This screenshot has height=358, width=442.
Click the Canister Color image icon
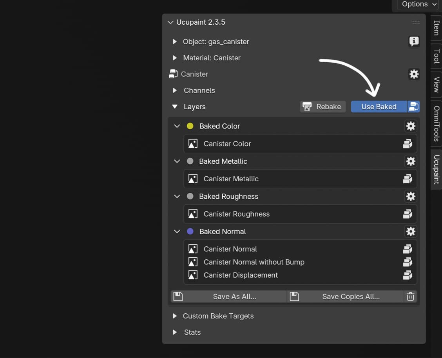(x=193, y=144)
